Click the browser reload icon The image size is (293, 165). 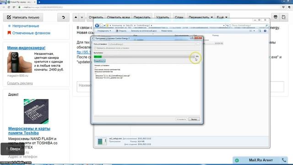[9, 7]
